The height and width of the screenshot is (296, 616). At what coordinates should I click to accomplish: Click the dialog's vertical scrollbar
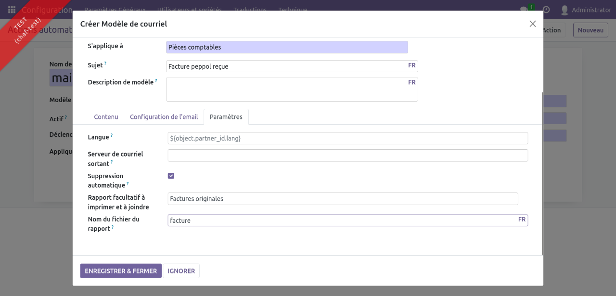[542, 173]
